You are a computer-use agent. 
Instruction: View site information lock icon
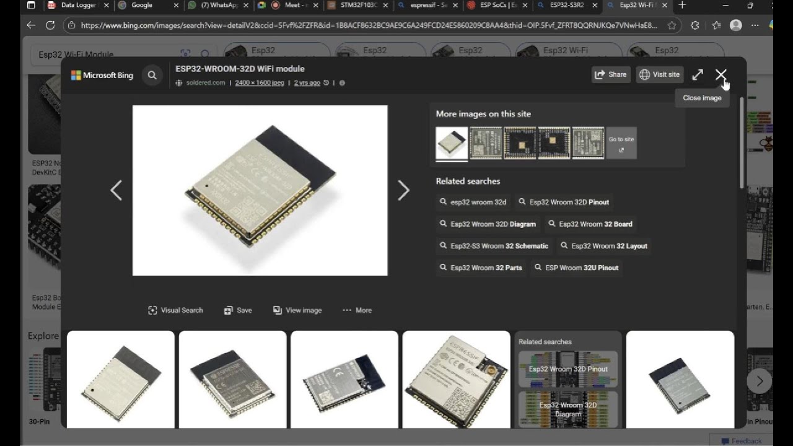(71, 25)
